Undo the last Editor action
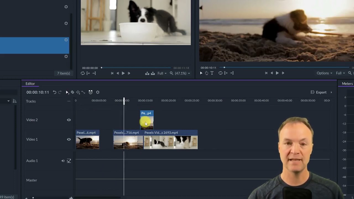The width and height of the screenshot is (354, 199). pyautogui.click(x=54, y=92)
